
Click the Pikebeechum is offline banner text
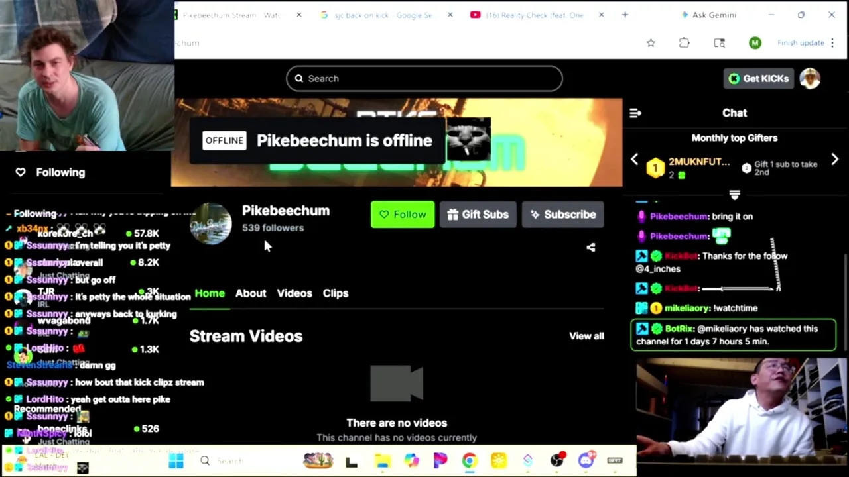click(x=344, y=140)
